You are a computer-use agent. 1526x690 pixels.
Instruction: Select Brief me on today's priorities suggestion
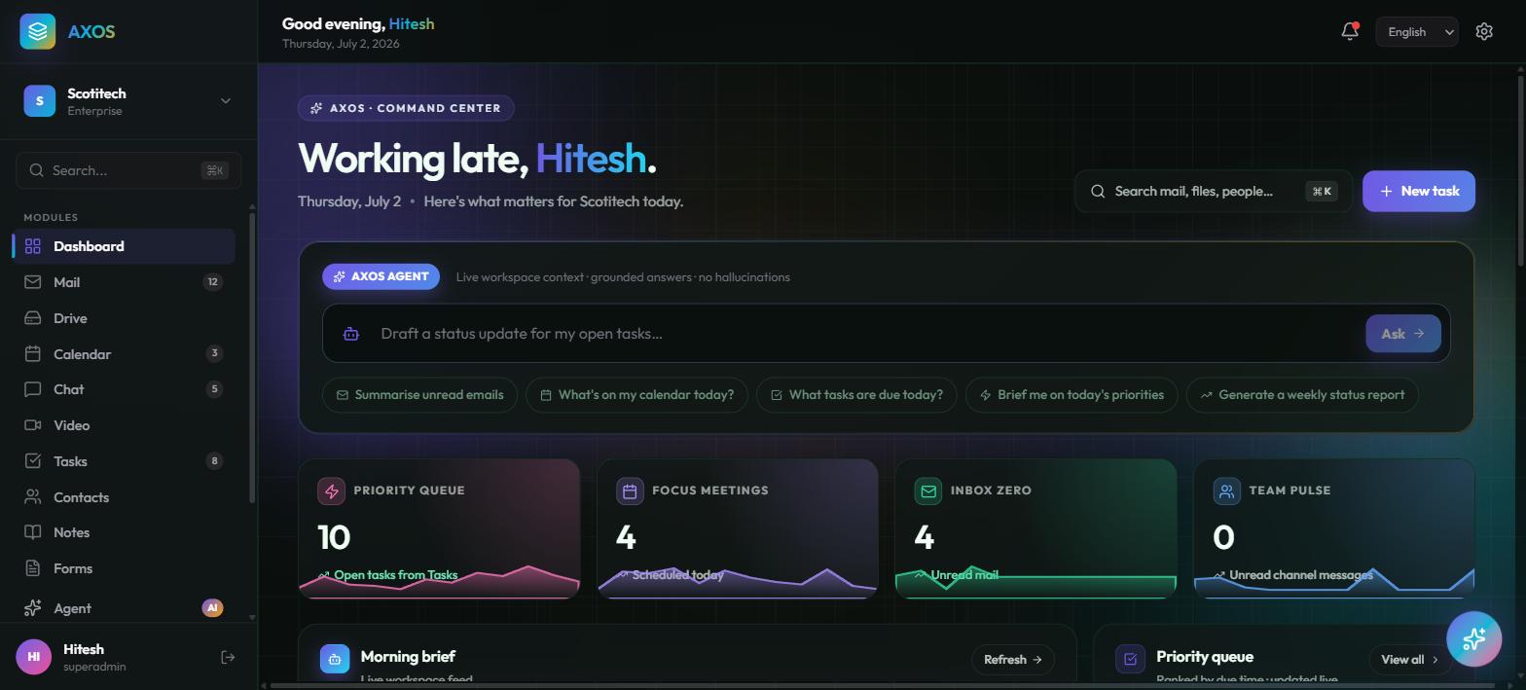(x=1072, y=395)
